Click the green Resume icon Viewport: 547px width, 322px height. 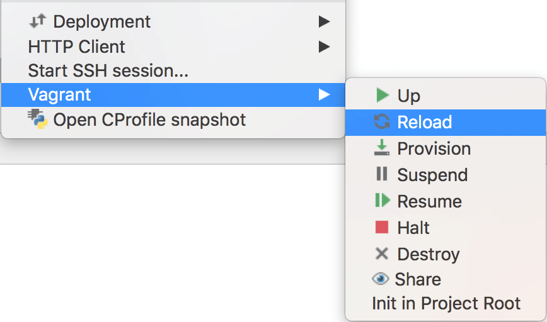tap(382, 201)
